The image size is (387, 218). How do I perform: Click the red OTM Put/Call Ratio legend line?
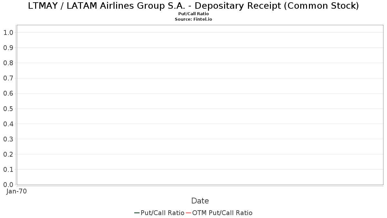[x=188, y=213]
